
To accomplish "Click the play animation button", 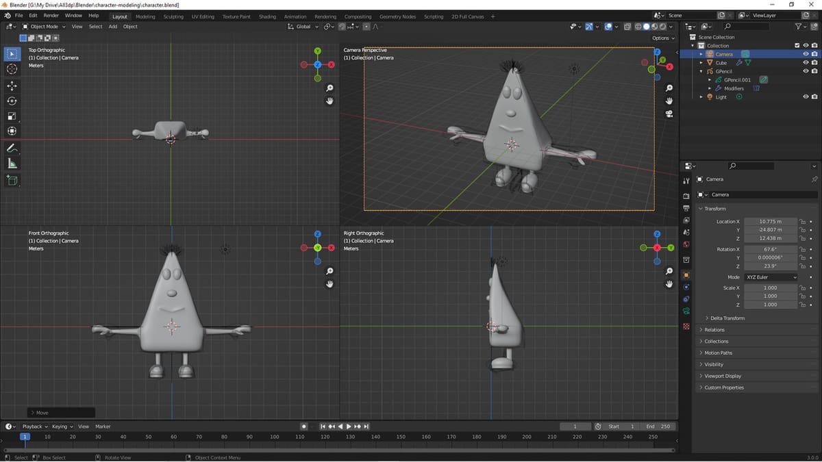I will coord(349,426).
